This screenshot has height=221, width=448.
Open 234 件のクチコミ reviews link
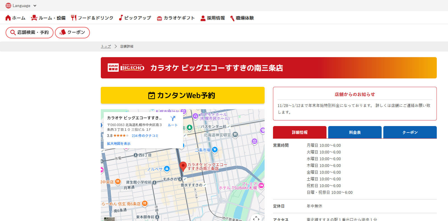point(145,136)
